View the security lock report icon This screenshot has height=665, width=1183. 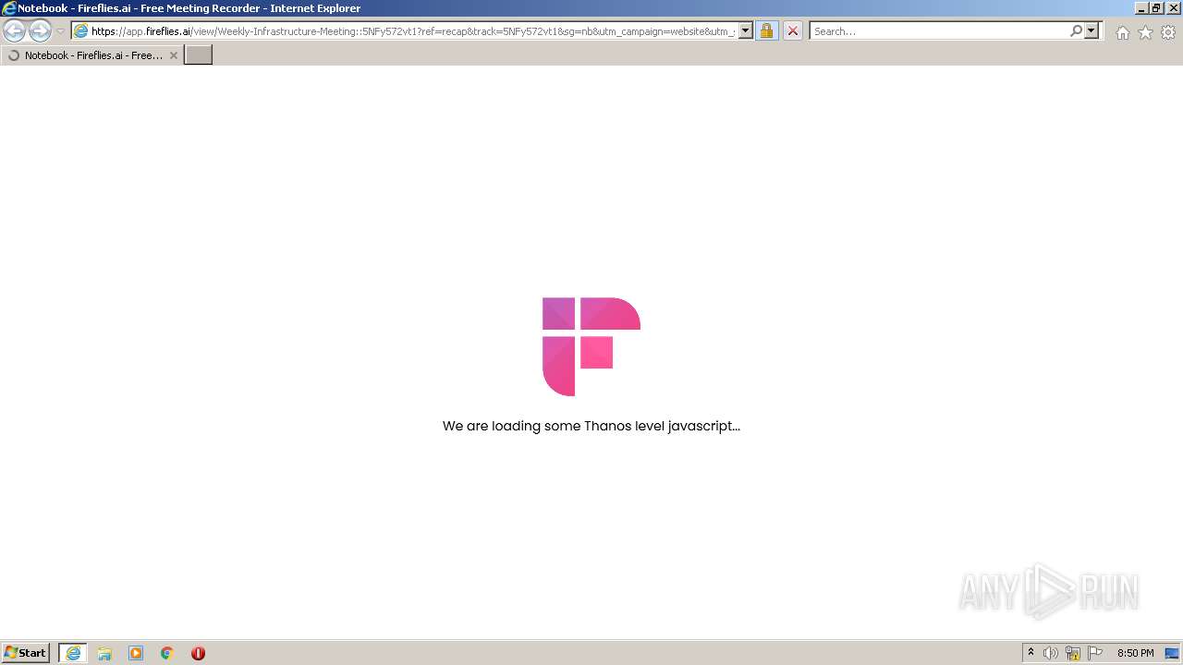[766, 31]
